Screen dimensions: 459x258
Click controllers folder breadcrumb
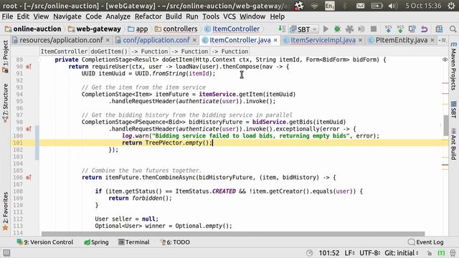click(176, 29)
